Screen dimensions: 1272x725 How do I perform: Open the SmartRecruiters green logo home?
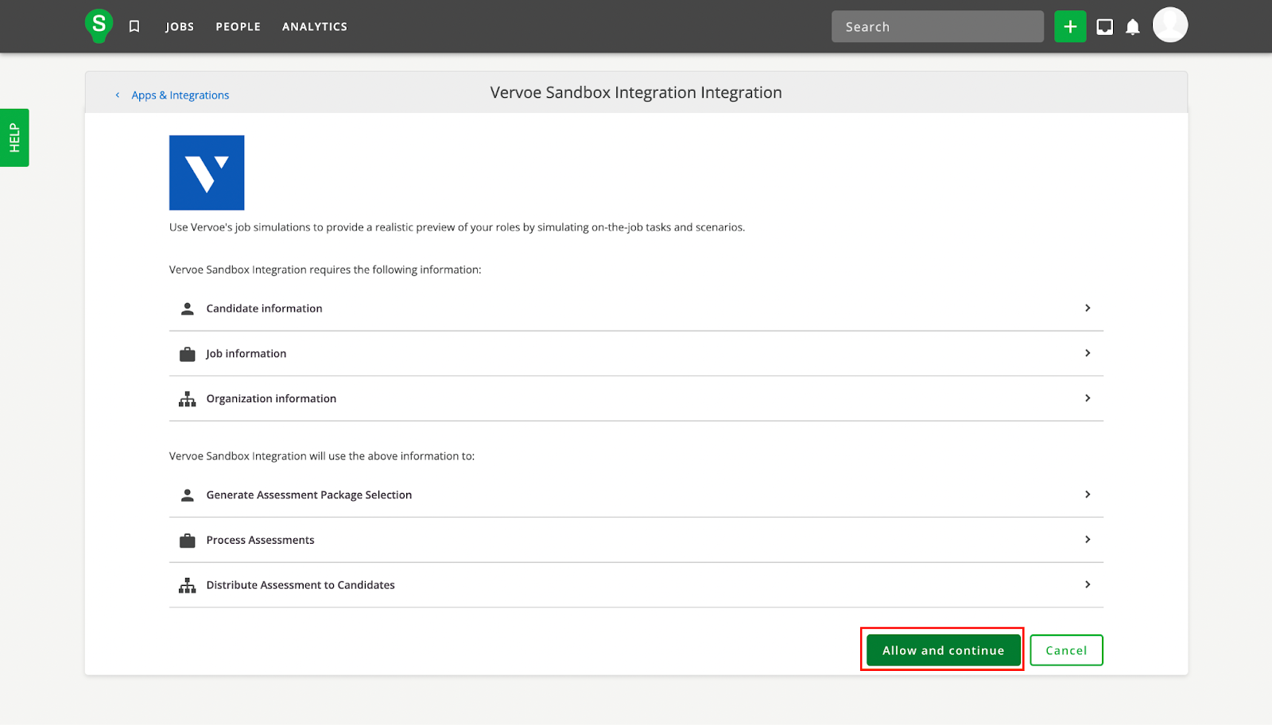point(99,25)
